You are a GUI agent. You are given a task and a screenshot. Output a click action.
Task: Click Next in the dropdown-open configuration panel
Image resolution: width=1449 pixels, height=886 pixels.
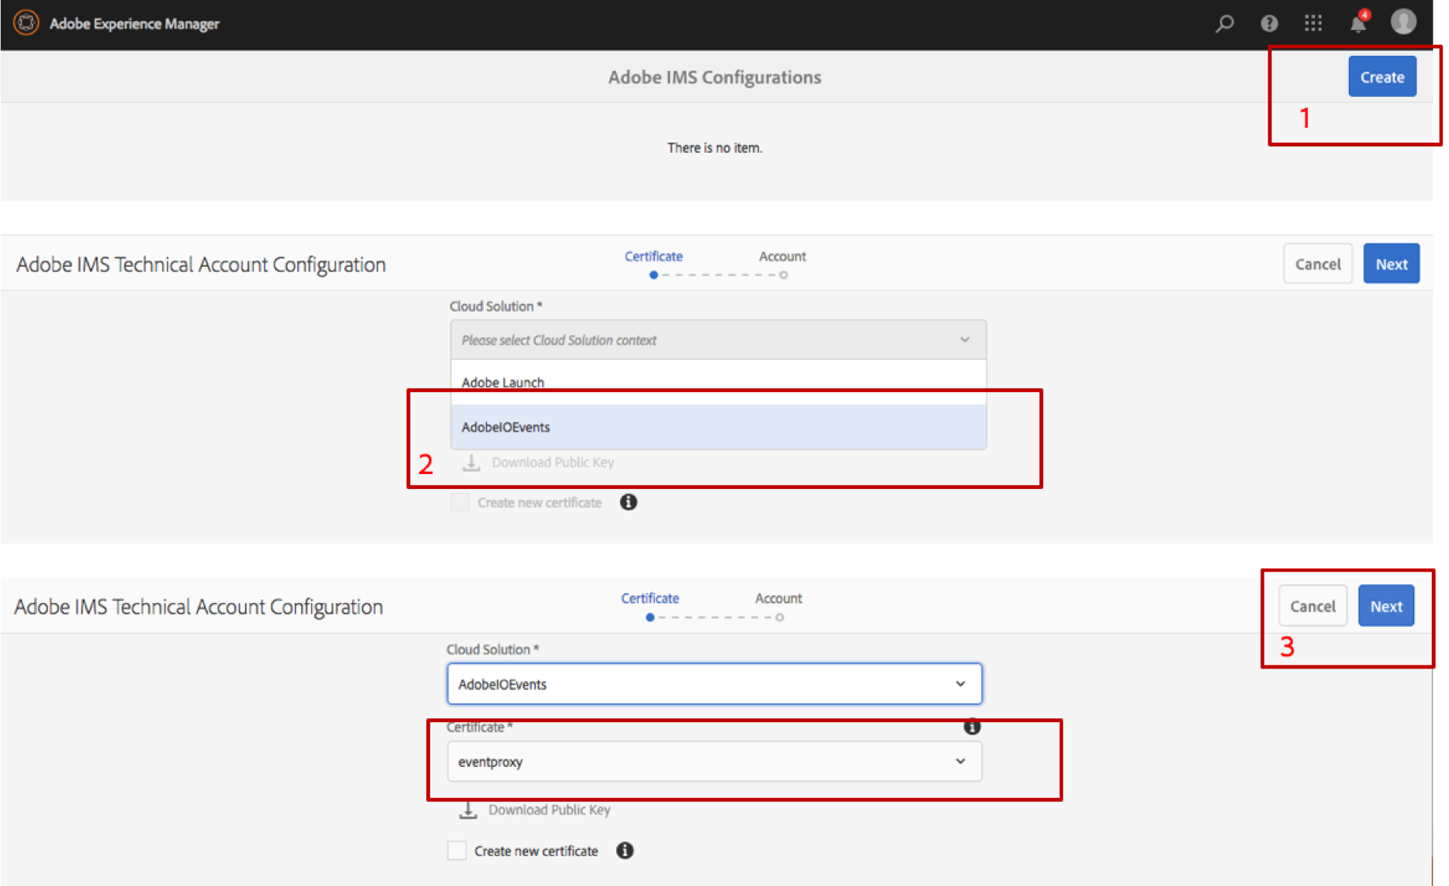(1391, 264)
